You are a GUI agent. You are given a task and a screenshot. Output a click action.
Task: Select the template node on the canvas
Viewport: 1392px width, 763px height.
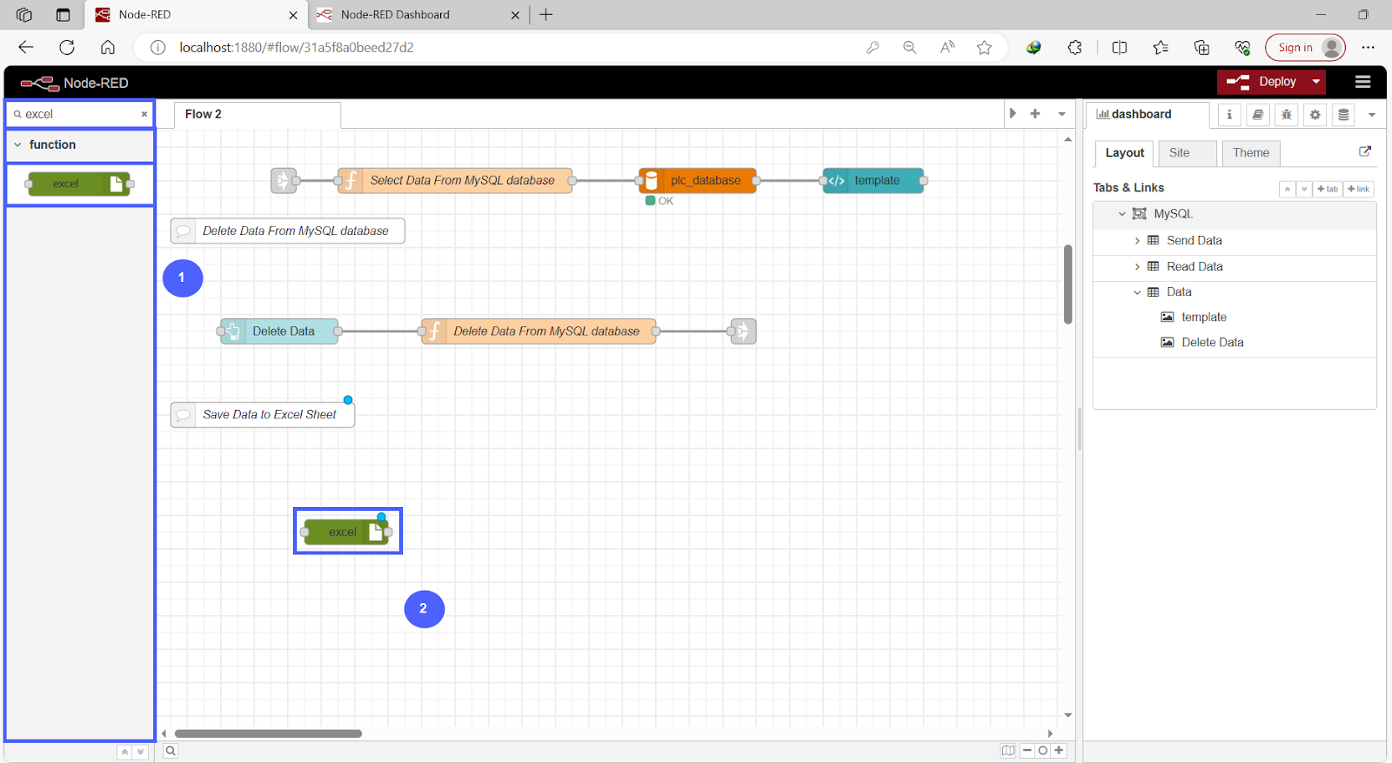click(x=873, y=180)
